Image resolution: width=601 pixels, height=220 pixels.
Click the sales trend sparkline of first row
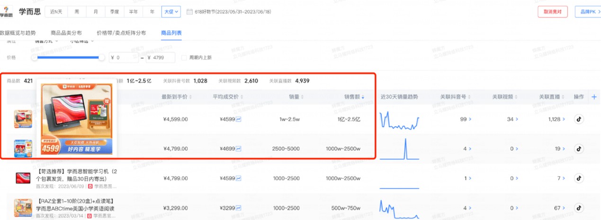[x=399, y=120]
